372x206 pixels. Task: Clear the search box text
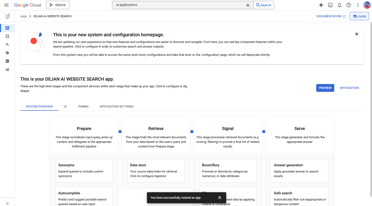point(248,5)
